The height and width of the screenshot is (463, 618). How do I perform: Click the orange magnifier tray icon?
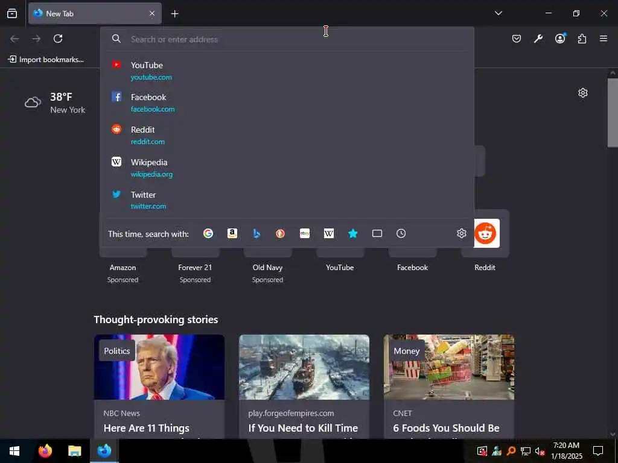pos(511,451)
